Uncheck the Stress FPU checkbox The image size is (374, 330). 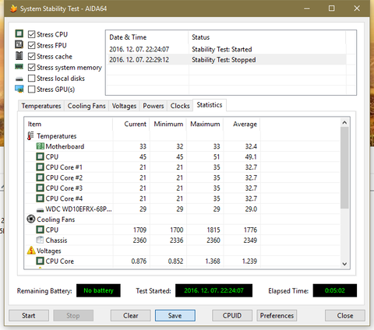[x=31, y=45]
